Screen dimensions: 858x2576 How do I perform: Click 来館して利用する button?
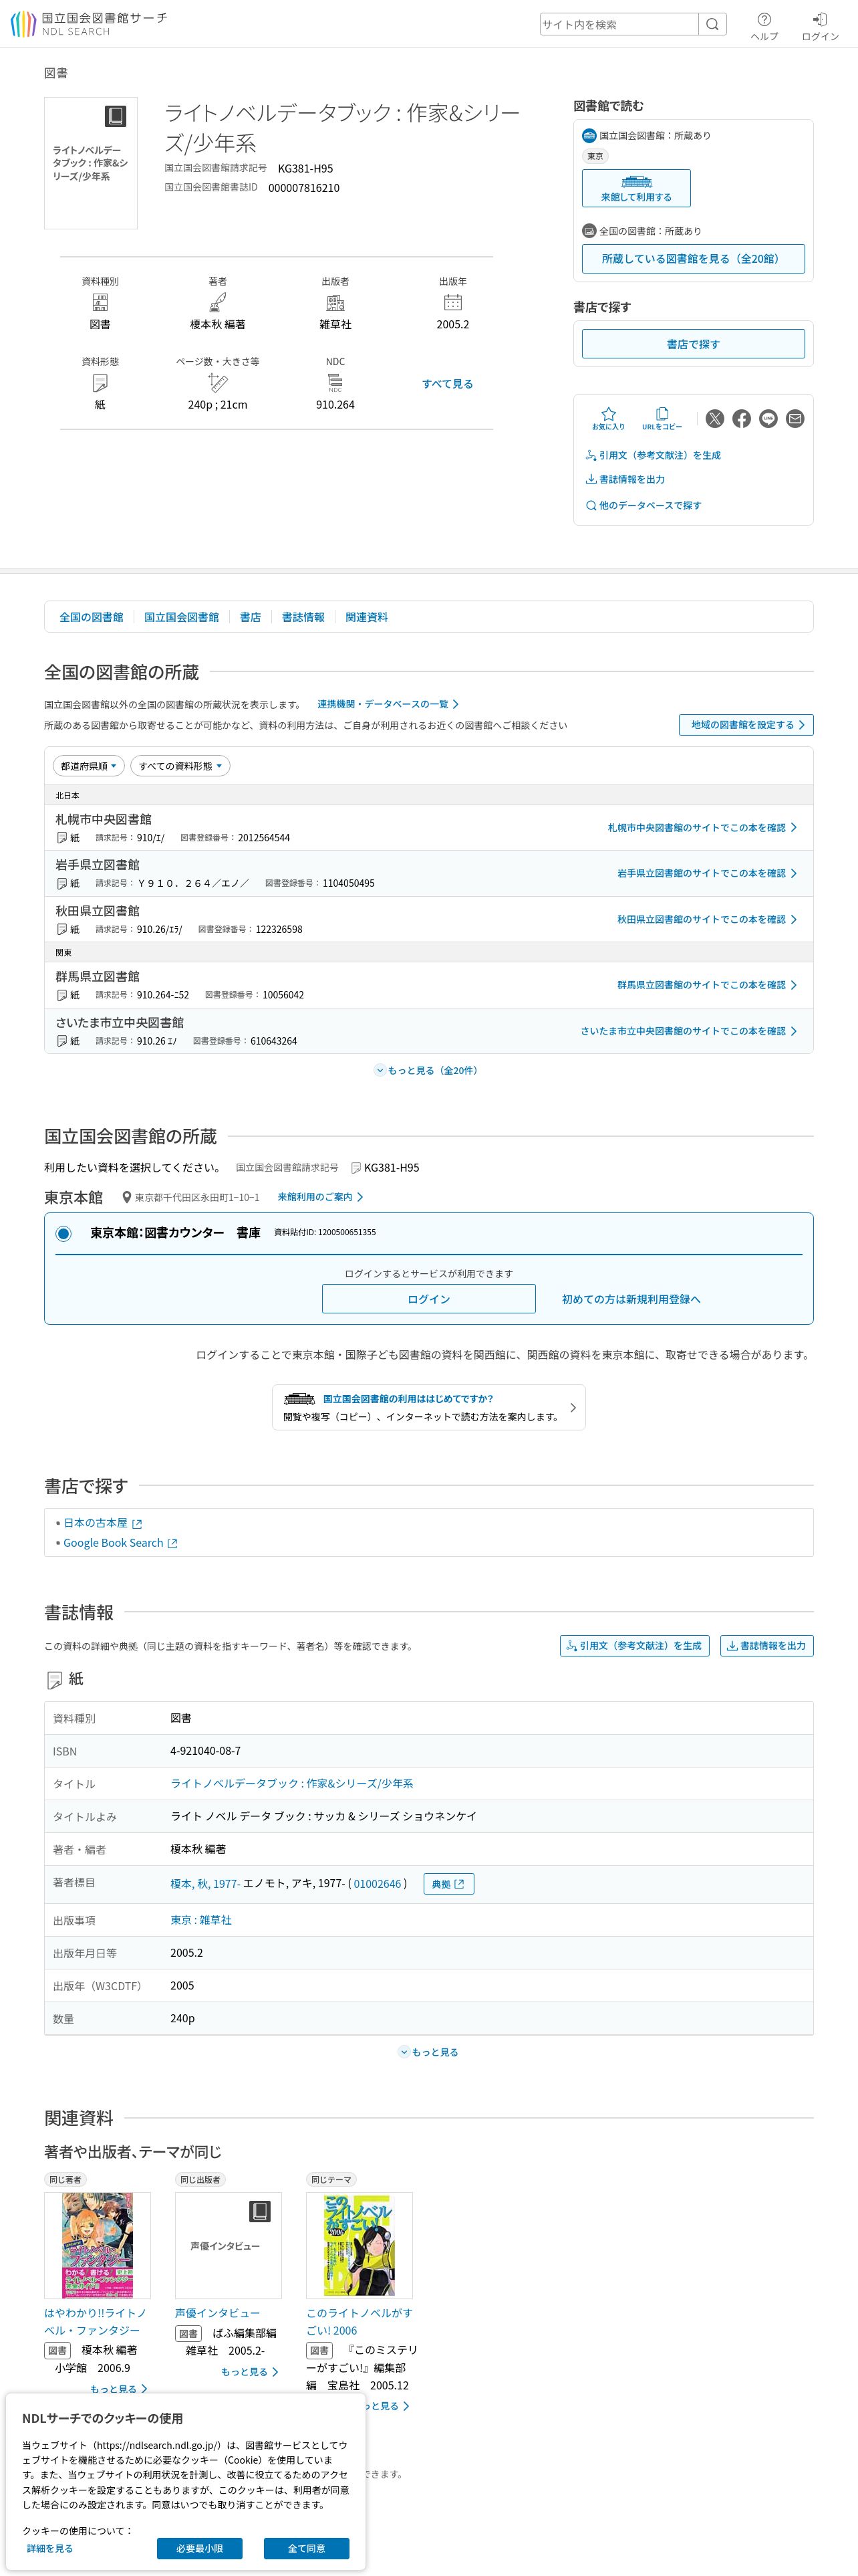pyautogui.click(x=636, y=188)
